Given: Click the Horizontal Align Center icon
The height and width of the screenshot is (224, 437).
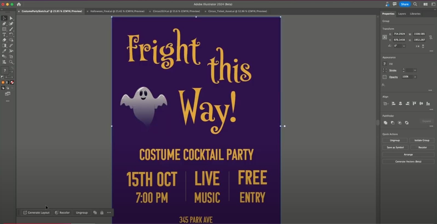Looking at the screenshot, I should [400, 103].
